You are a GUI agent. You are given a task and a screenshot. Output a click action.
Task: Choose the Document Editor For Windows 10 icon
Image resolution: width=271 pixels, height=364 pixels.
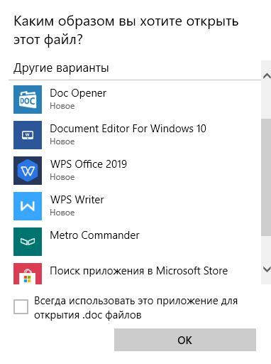(28, 135)
